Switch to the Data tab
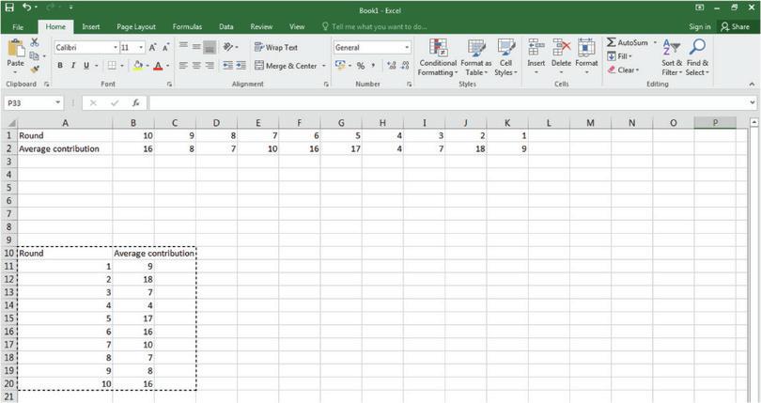This screenshot has width=761, height=403. 225,26
